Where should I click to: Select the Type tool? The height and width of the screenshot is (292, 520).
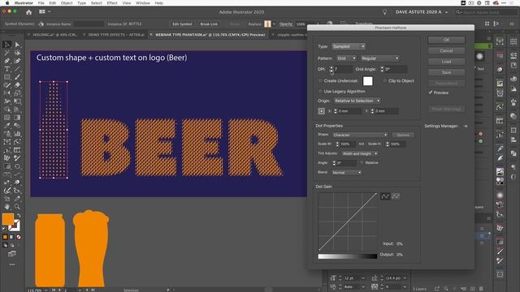pyautogui.click(x=7, y=69)
